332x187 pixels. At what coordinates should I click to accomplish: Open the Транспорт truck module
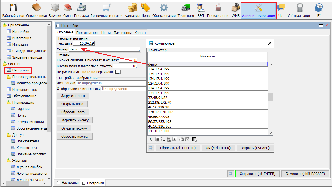click(x=186, y=8)
